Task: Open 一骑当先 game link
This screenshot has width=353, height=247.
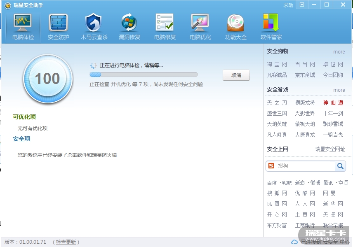Action: [333, 135]
